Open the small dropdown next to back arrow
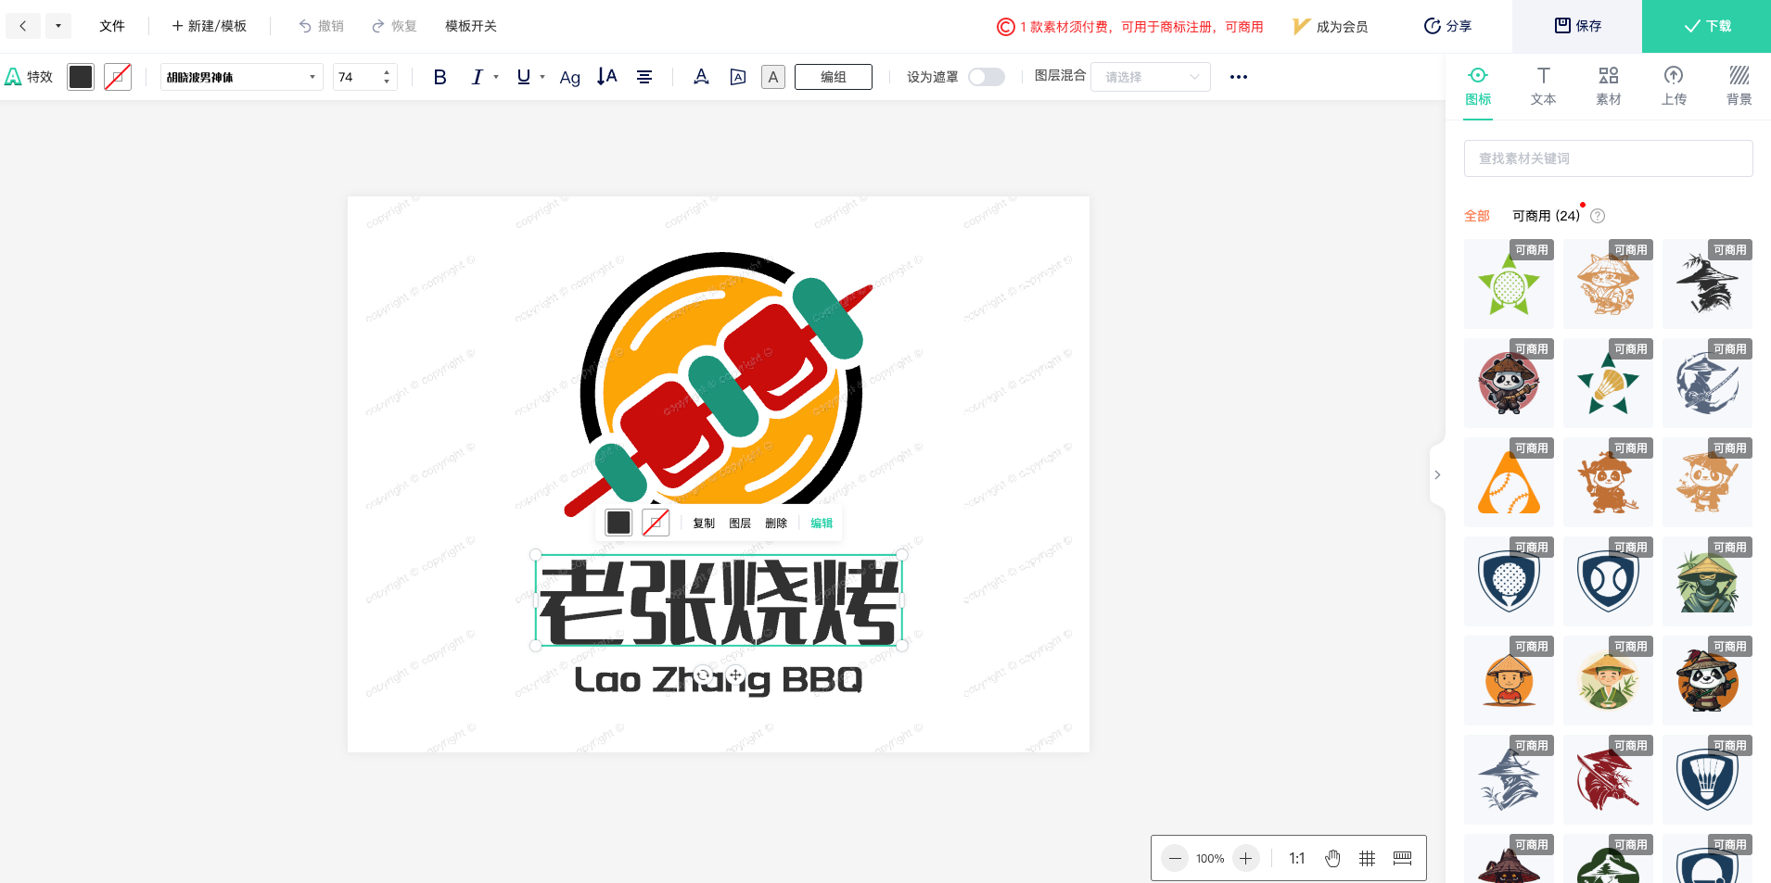Screen dimensions: 1771x883 click(x=58, y=26)
